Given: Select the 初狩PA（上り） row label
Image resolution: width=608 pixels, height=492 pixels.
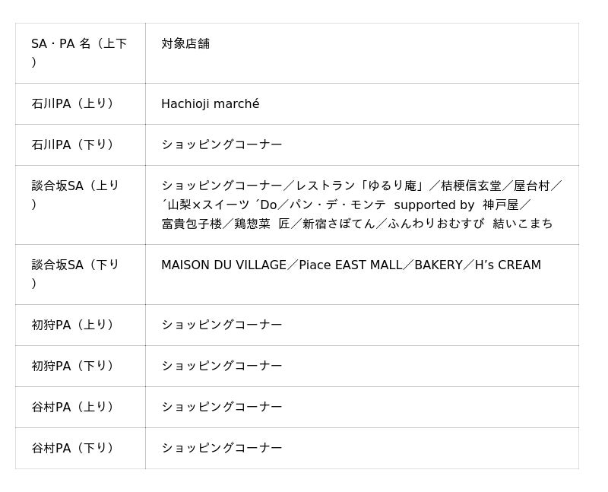Looking at the screenshot, I should click(72, 325).
